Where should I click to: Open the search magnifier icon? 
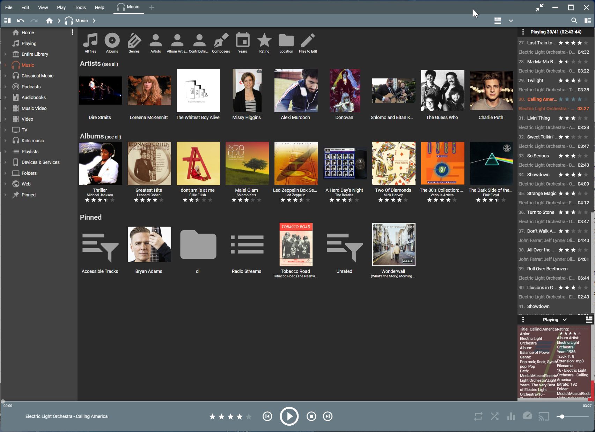(x=574, y=21)
